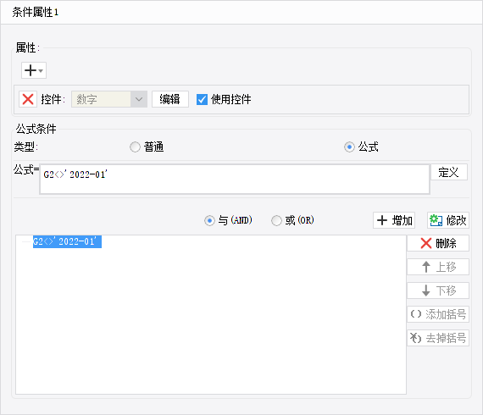Screen dimensions: 483x415
Task: Select the 公式 type radio button
Action: click(x=349, y=147)
